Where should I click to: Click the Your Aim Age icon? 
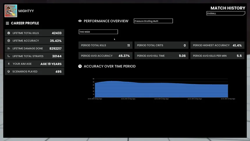[9, 64]
